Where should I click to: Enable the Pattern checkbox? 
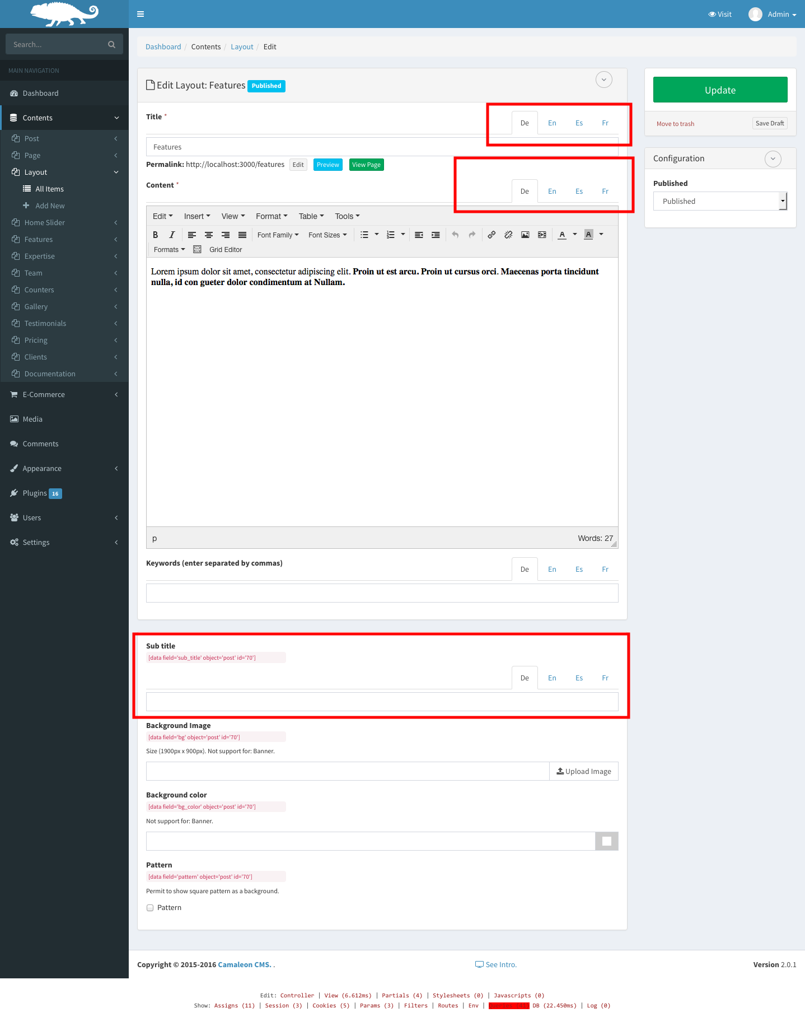[x=150, y=908]
